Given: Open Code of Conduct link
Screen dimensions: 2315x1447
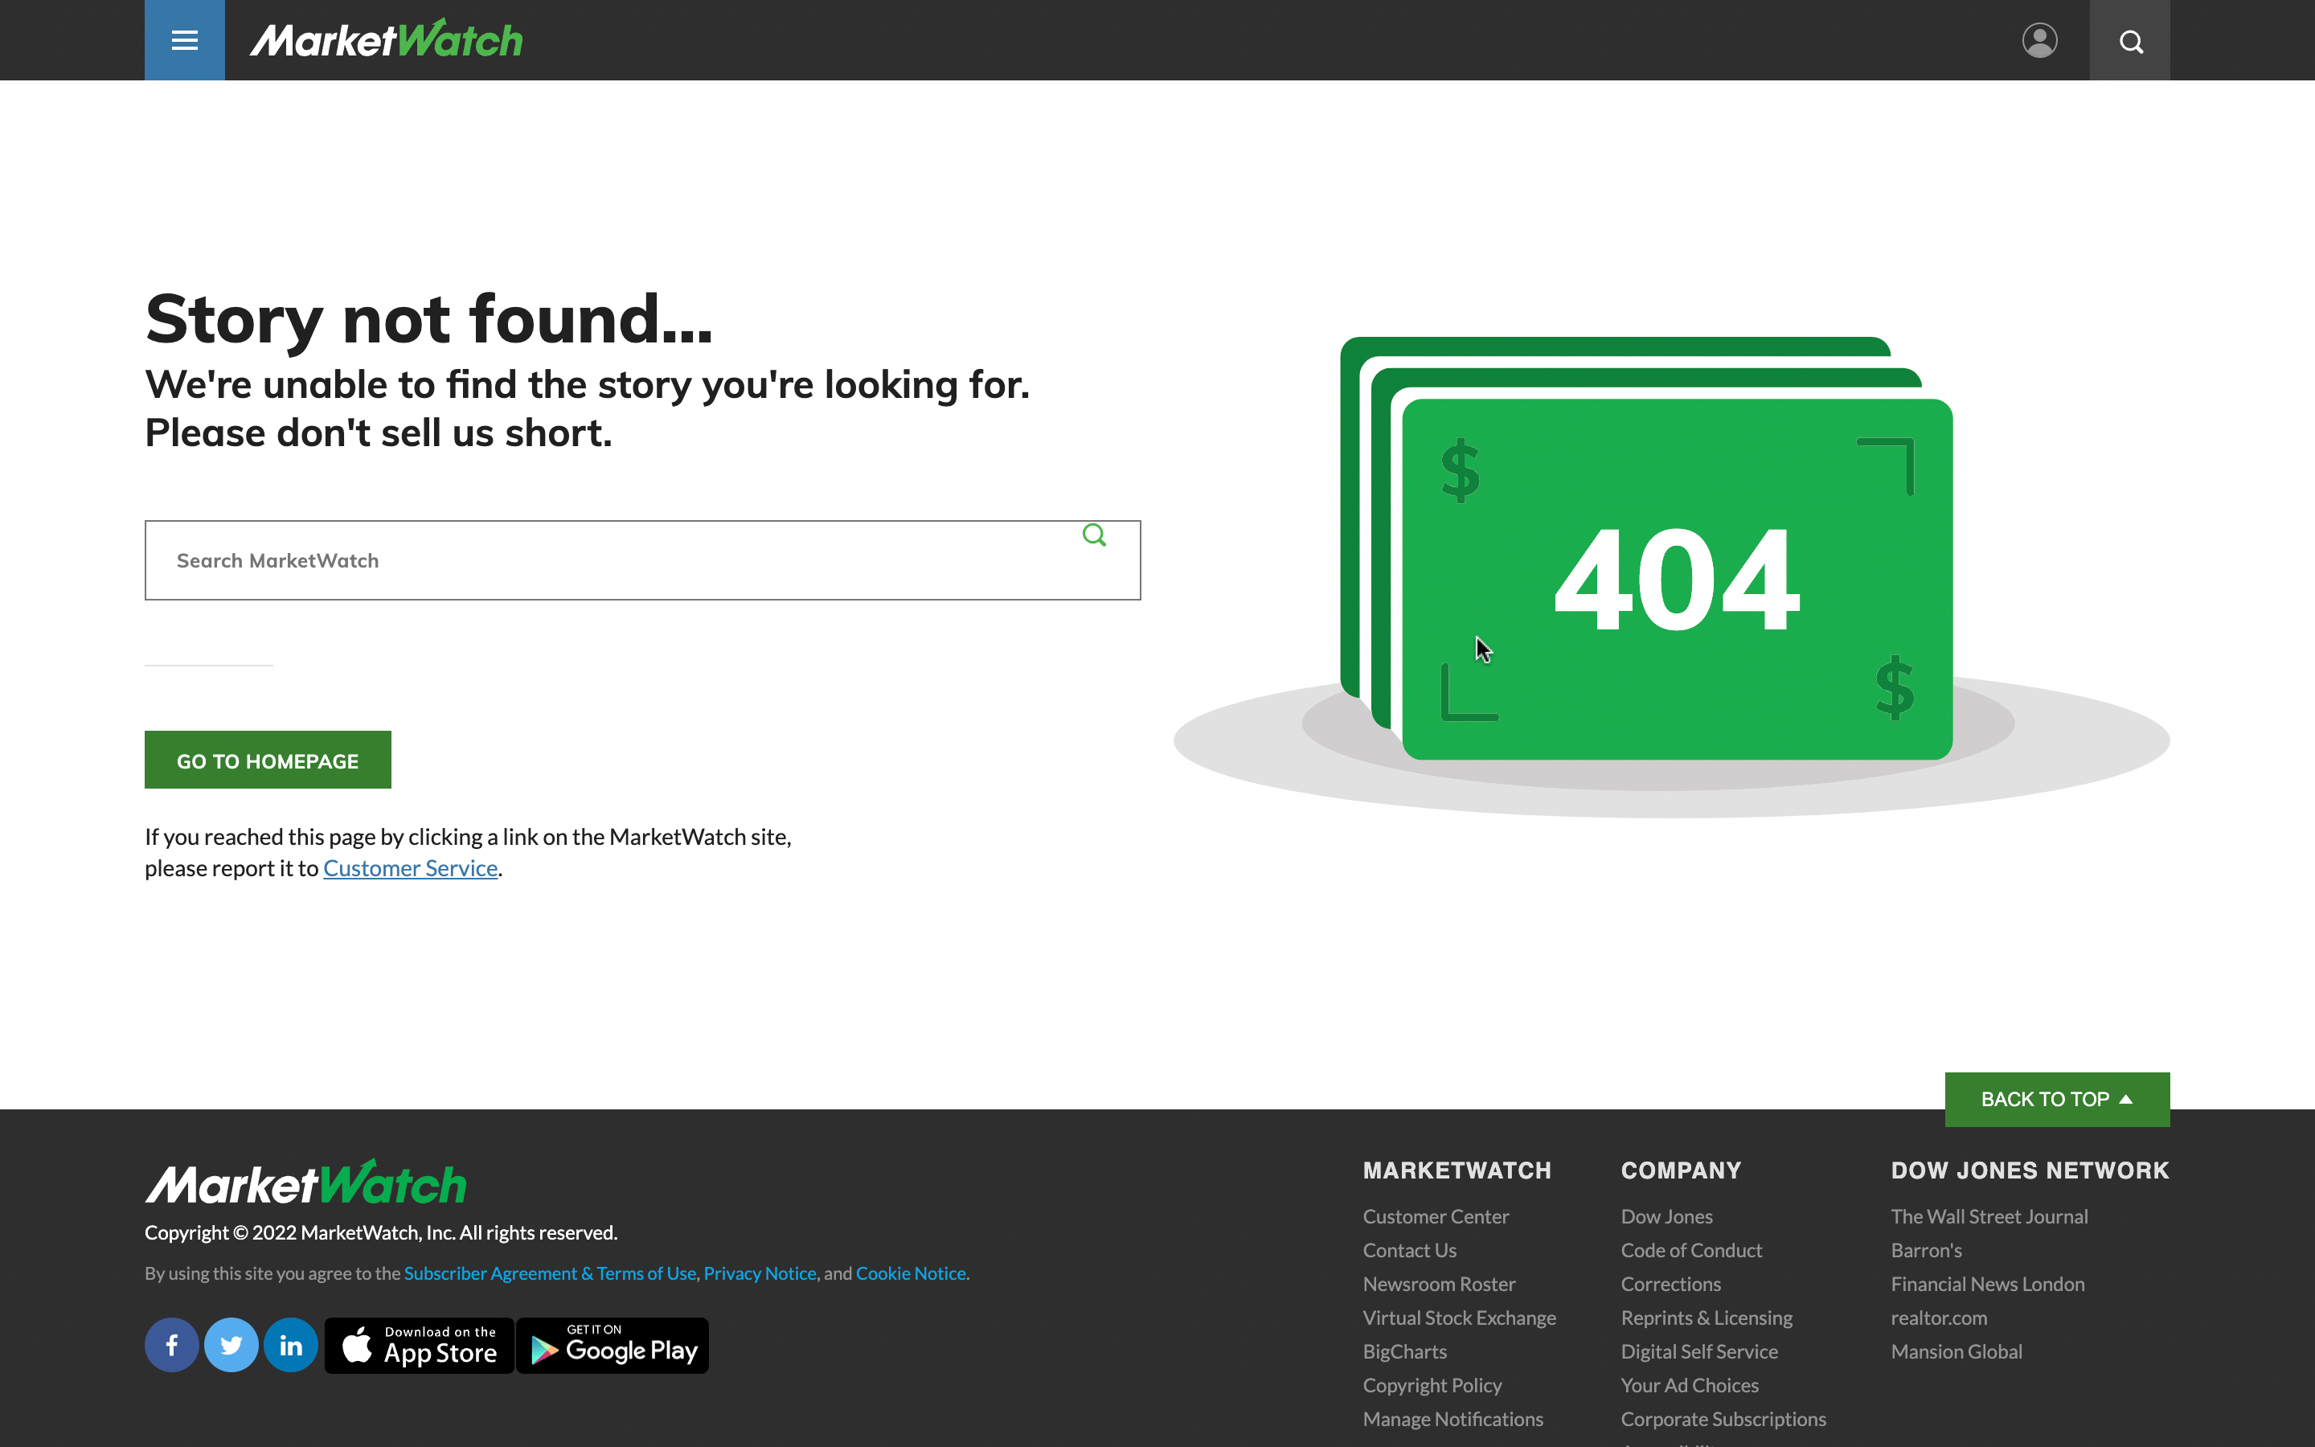Looking at the screenshot, I should tap(1691, 1250).
